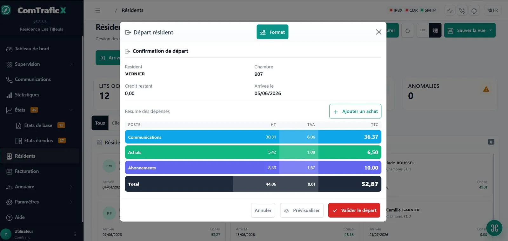Click the refresh icon in the toolbar
The height and width of the screenshot is (241, 508).
coord(408,30)
